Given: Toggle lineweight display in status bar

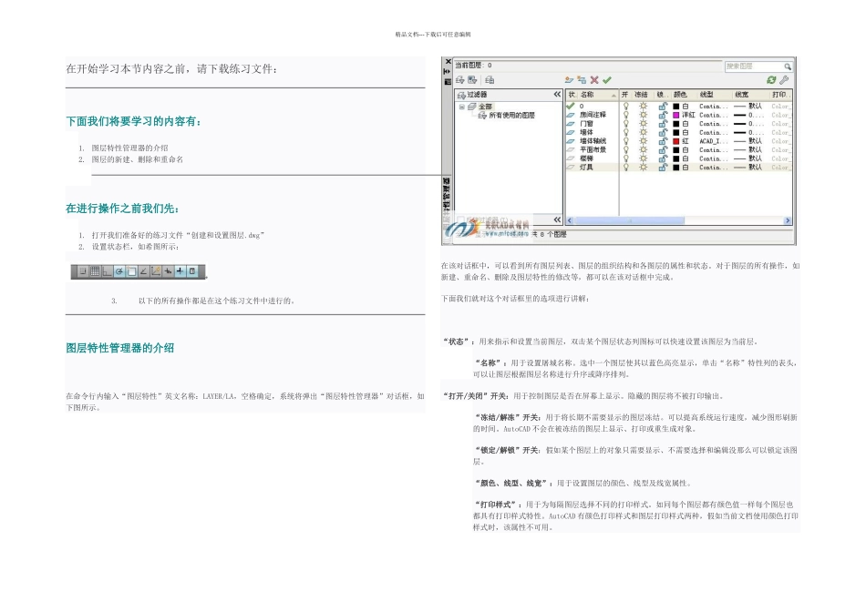Looking at the screenshot, I should pyautogui.click(x=180, y=271).
